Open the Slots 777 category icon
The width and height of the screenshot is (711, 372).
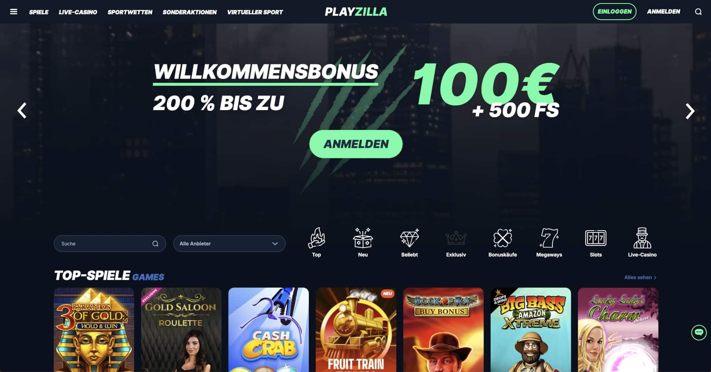(x=596, y=238)
